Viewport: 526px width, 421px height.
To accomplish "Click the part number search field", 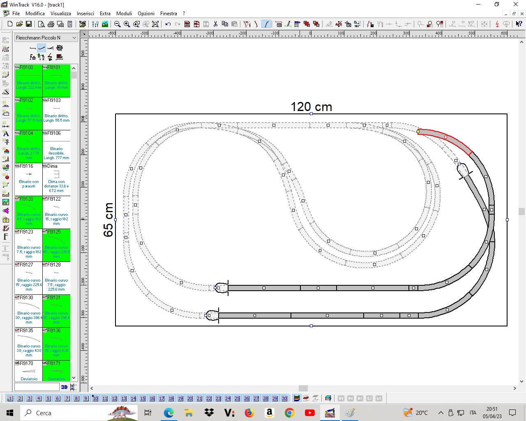I will point(37,387).
